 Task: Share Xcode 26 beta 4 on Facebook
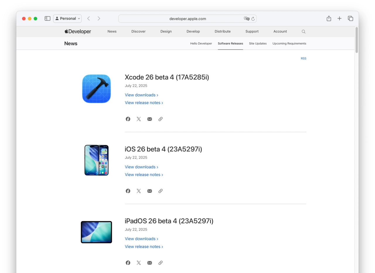[128, 119]
